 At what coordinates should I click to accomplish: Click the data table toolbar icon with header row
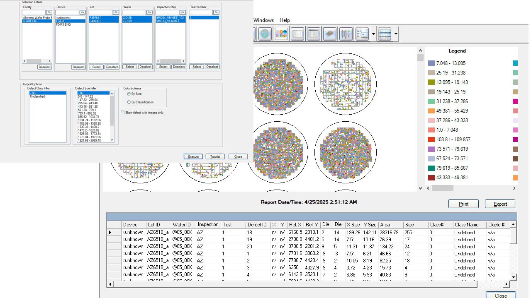(x=314, y=34)
